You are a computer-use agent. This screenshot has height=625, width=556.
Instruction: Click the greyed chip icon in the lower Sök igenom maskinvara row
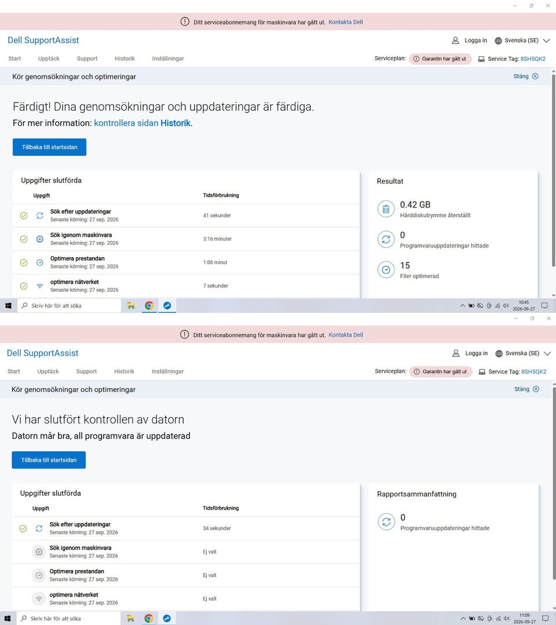click(39, 552)
